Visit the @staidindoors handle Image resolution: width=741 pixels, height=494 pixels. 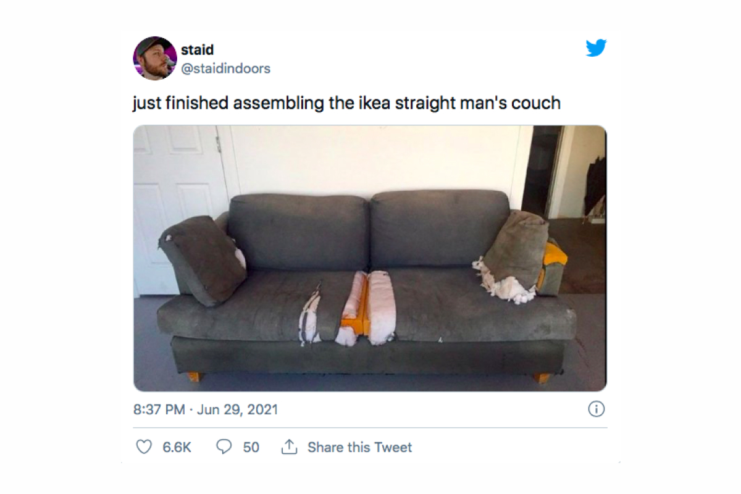click(x=225, y=69)
